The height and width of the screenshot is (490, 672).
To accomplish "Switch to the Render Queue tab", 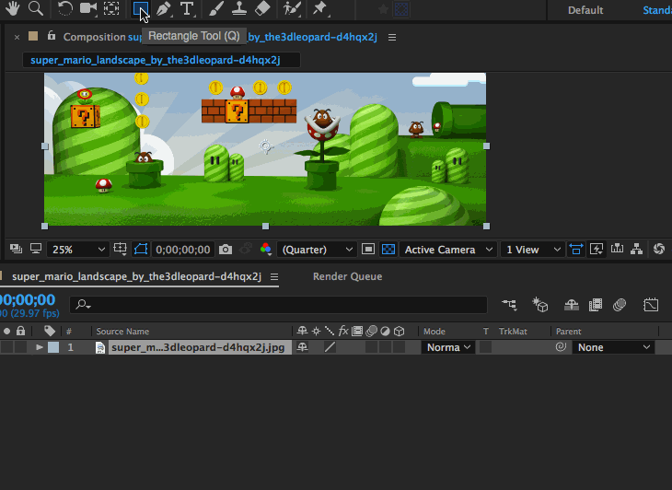I will click(x=347, y=276).
